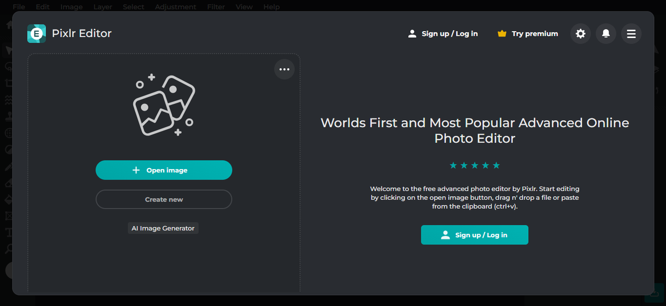Open the Select menu behind the dialog

(x=133, y=7)
